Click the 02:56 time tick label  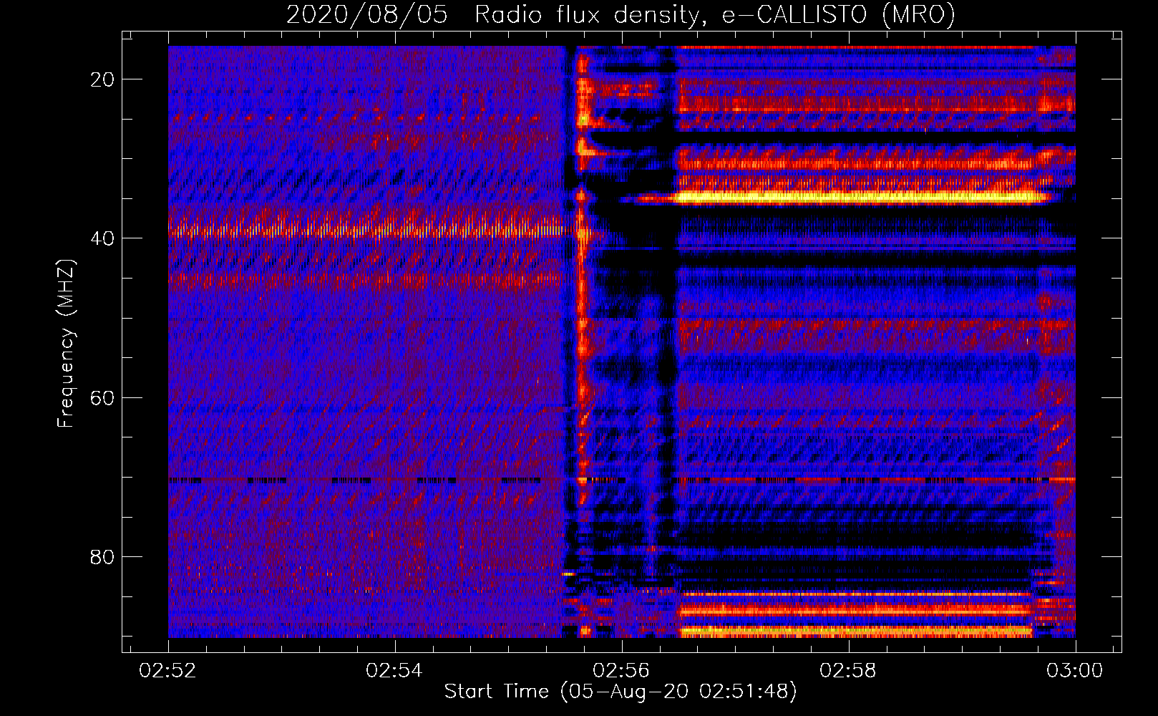pyautogui.click(x=622, y=671)
